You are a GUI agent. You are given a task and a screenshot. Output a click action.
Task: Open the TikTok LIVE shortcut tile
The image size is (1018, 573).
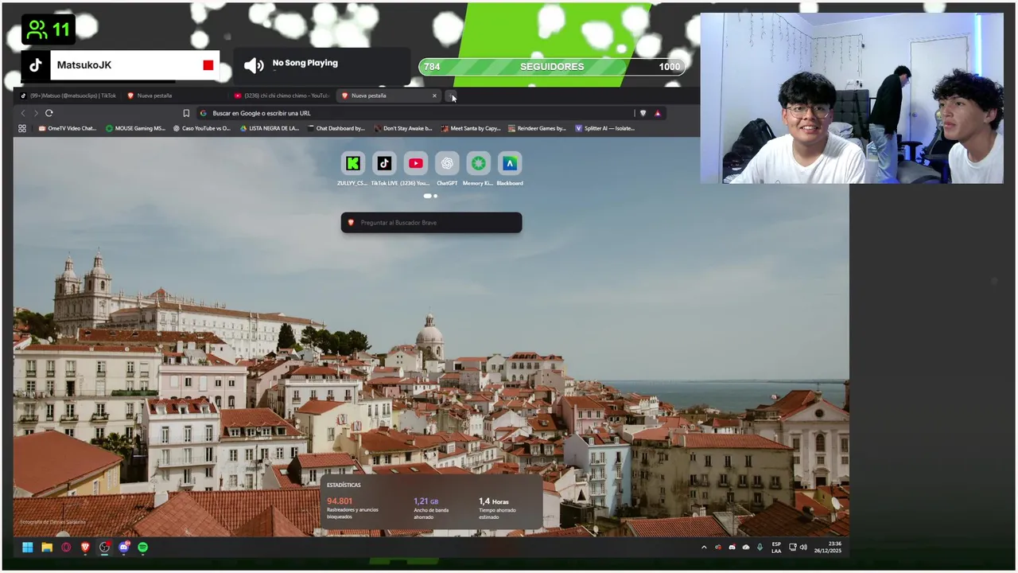[384, 164]
